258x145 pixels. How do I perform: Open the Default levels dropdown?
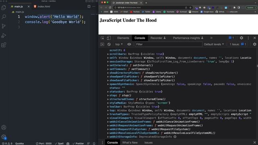pos(214,44)
